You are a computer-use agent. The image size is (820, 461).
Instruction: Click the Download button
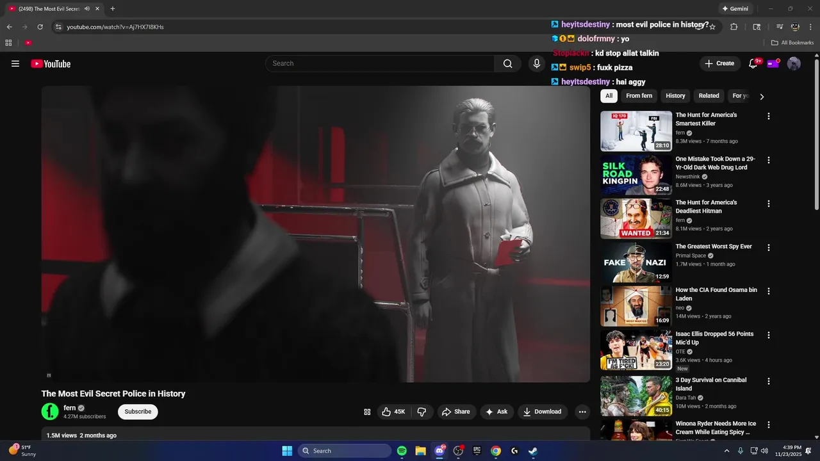(542, 412)
